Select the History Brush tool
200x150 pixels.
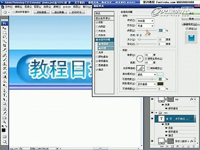[x=4, y=68]
